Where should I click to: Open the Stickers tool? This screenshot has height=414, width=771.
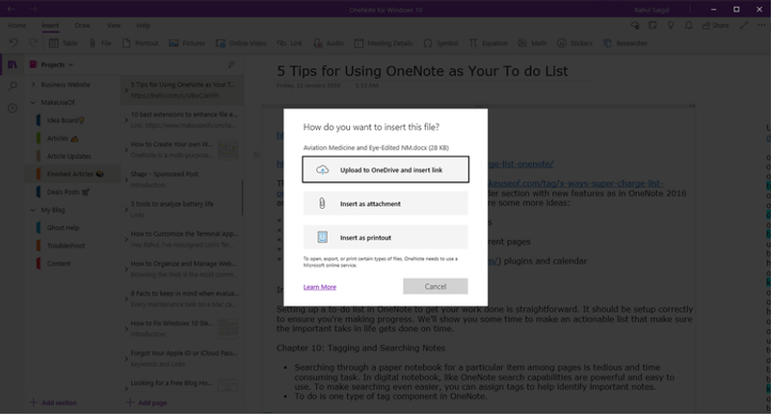(562, 43)
